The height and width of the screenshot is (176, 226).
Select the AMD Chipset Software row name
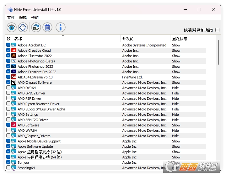(x=35, y=83)
